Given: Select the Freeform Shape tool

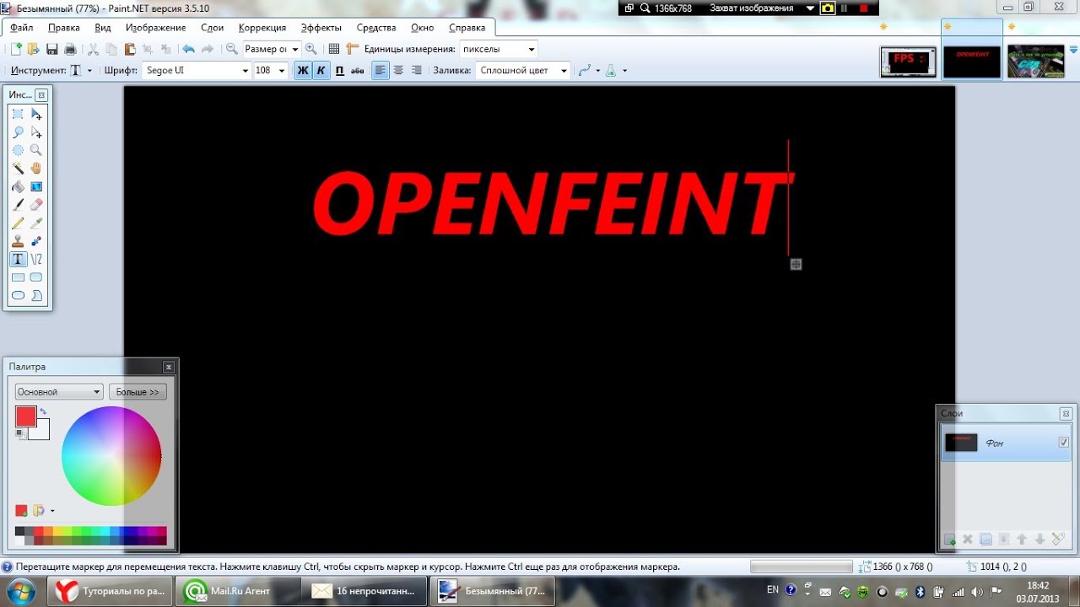Looking at the screenshot, I should click(36, 296).
